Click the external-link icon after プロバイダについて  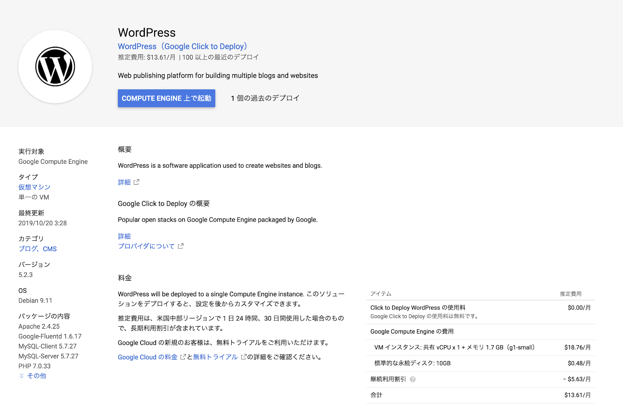coord(181,246)
